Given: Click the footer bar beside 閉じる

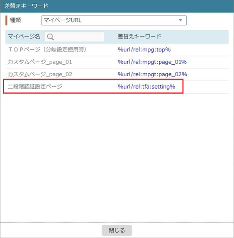Looking at the screenshot, I should click(182, 230).
